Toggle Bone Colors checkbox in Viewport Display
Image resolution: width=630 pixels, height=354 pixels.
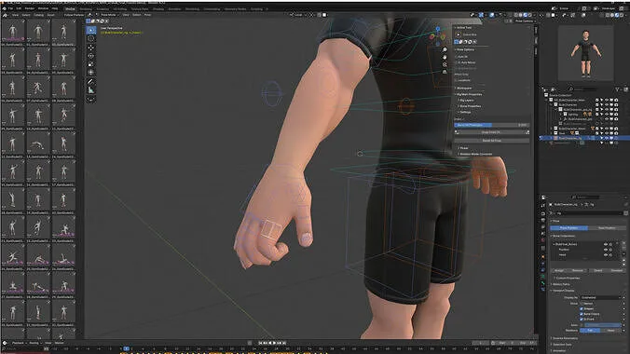click(582, 314)
